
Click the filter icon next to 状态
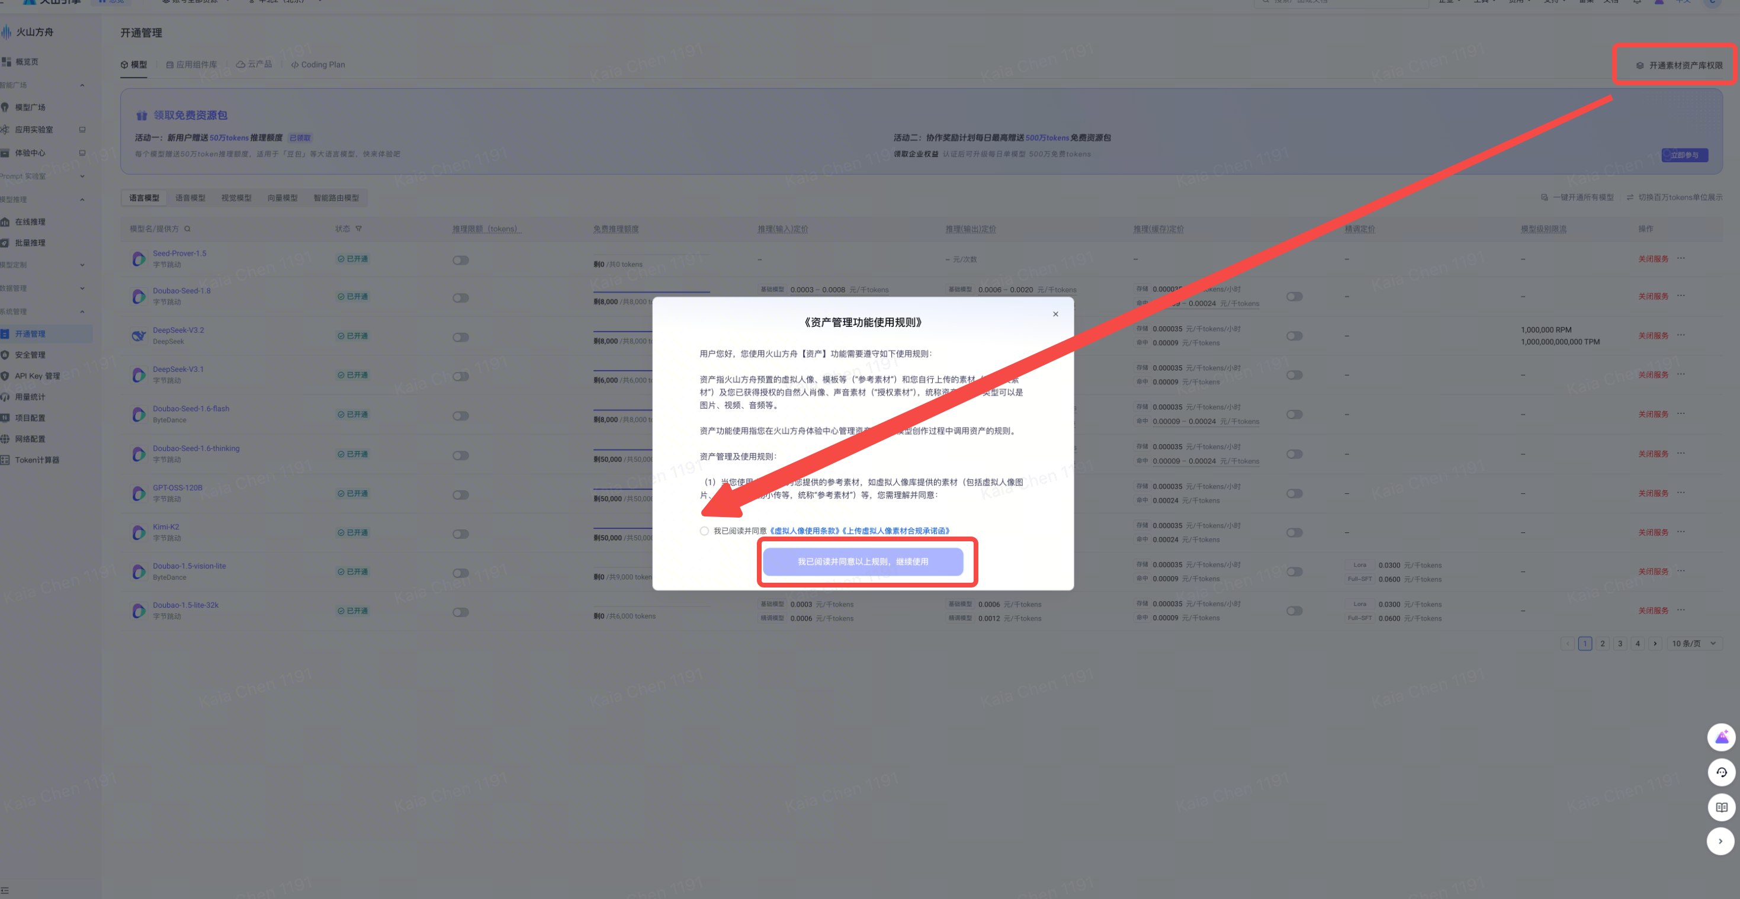click(x=359, y=229)
